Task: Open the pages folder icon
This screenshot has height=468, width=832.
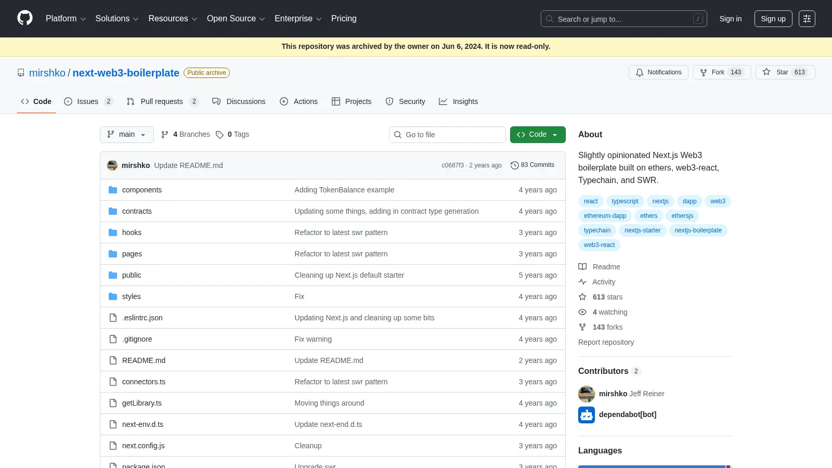Action: click(113, 254)
